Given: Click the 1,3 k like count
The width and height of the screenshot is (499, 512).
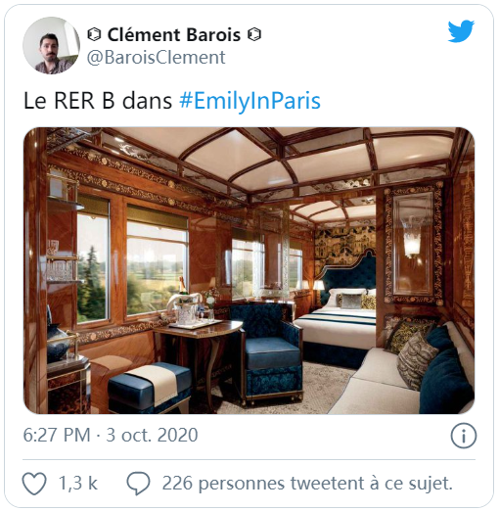Looking at the screenshot, I should point(78,483).
